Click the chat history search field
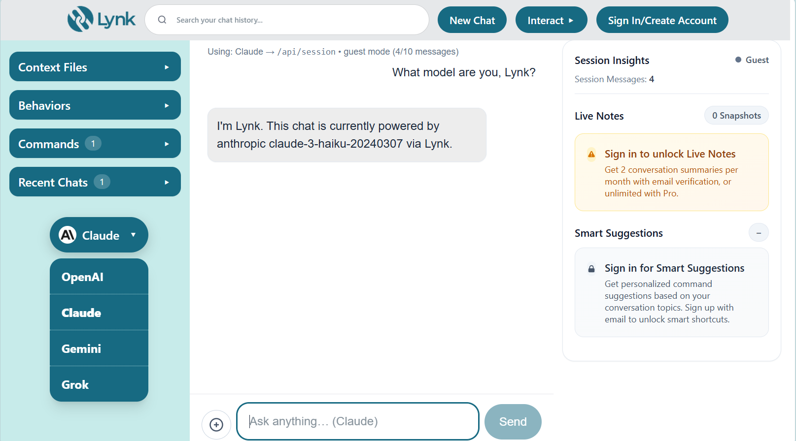The image size is (796, 441). [287, 20]
